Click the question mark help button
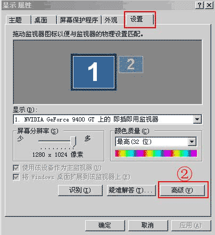Viewport: 215px width, 235px height. (x=200, y=5)
